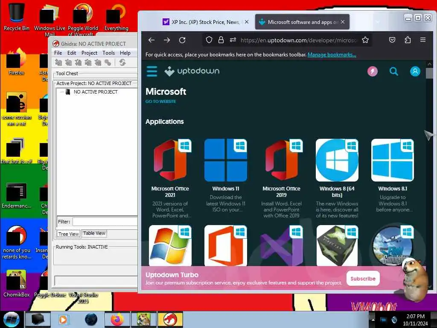437x328 pixels.
Task: Click Firefox back arrow
Action: (151, 40)
